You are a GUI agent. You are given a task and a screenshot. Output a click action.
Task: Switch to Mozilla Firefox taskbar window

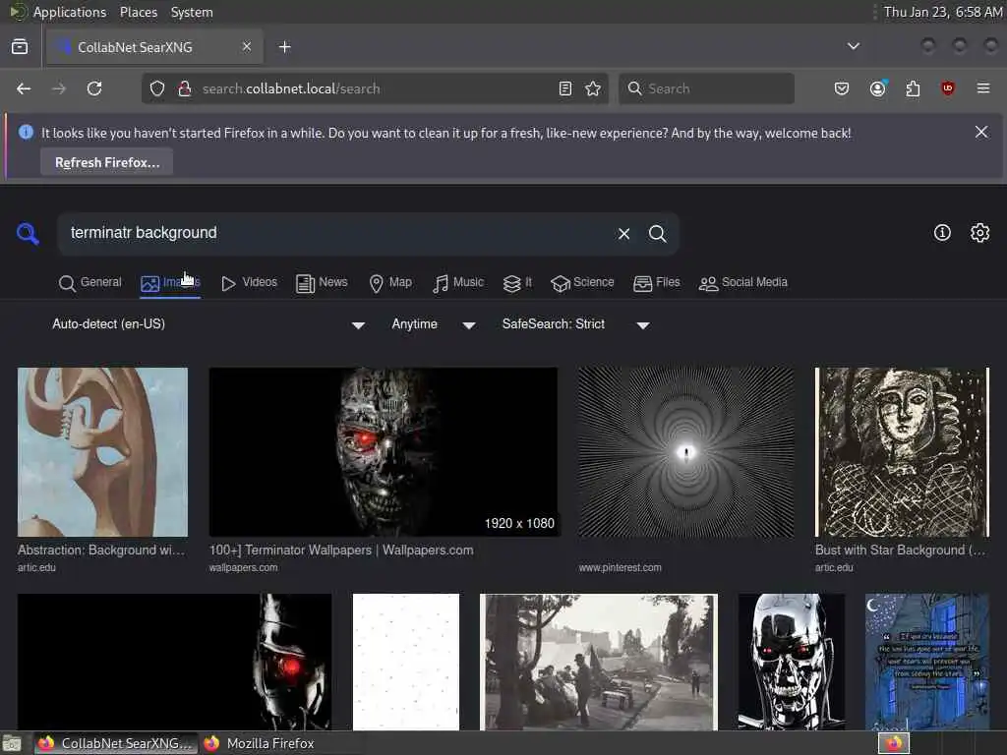pyautogui.click(x=260, y=743)
